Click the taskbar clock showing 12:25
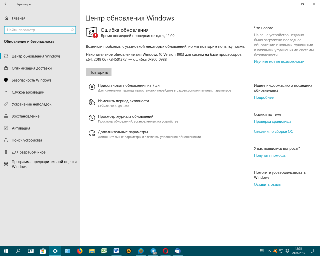This screenshot has width=320, height=256. 298,251
